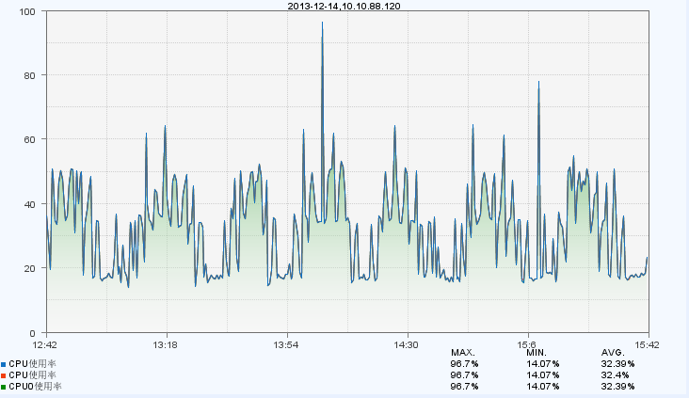This screenshot has height=398, width=689.
Task: Select the blue series CPU使用率 label
Action: [x=34, y=363]
